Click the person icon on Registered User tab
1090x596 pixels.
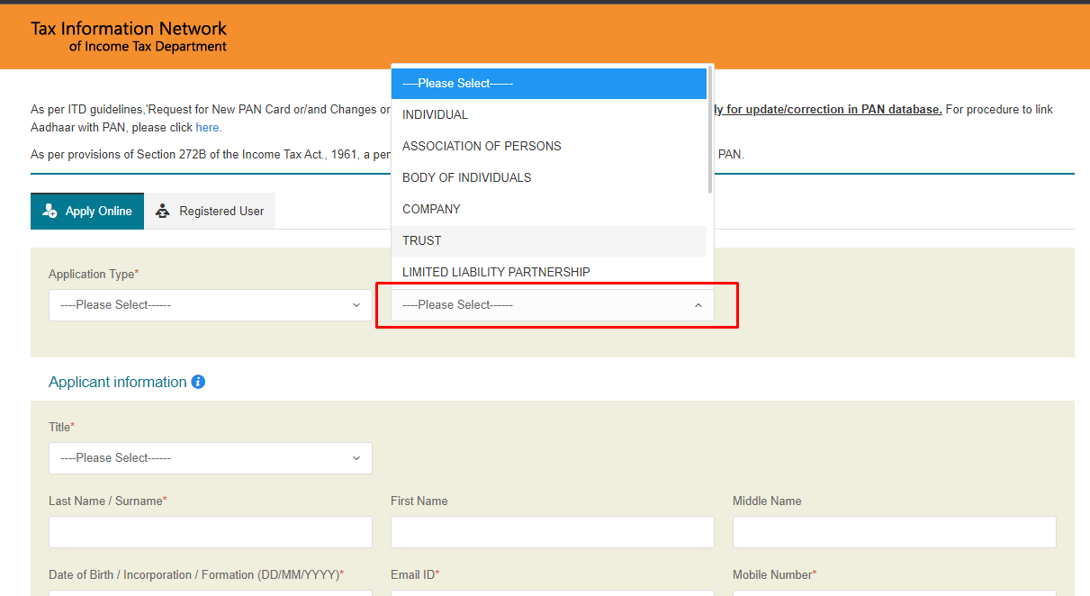click(x=162, y=210)
